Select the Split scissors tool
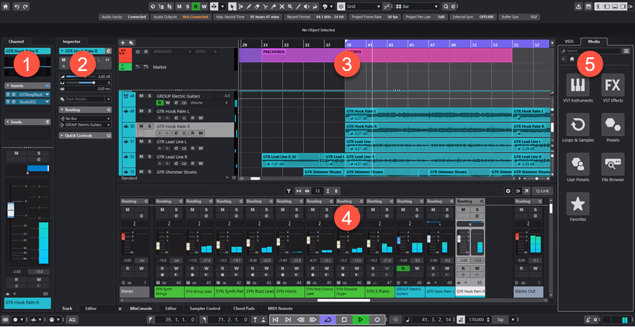 (x=265, y=7)
